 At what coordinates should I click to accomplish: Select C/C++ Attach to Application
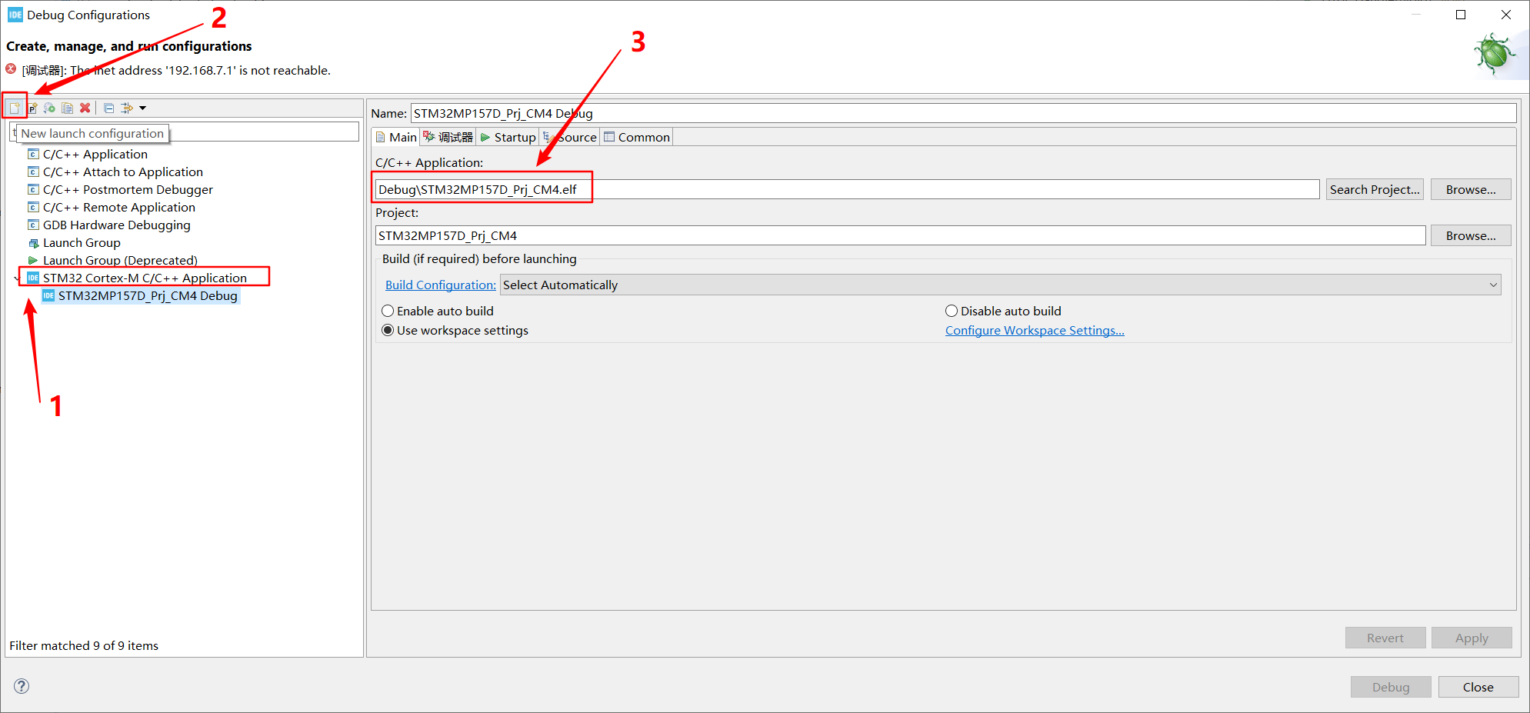123,172
